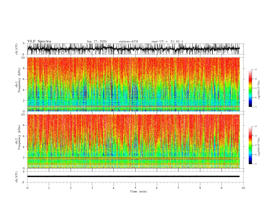Click time axis tick label "1"
Image resolution: width=274 pixels, height=211 pixels.
click(x=49, y=188)
